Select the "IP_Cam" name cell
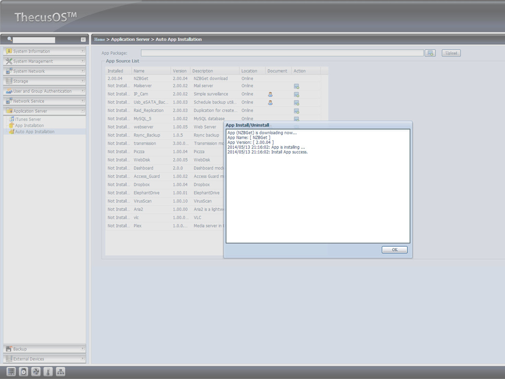The width and height of the screenshot is (505, 379). (141, 94)
